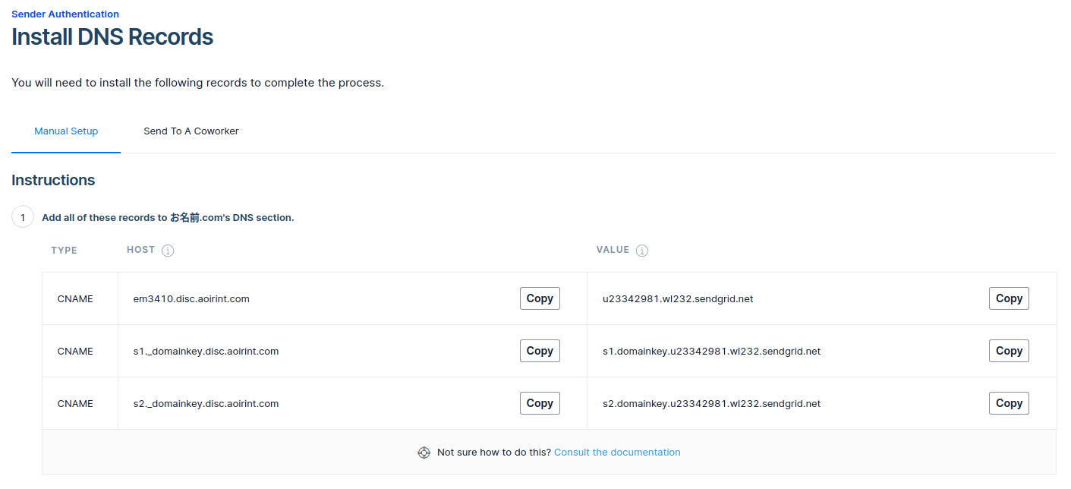This screenshot has width=1071, height=489.
Task: Click the info icon next to VALUE
Action: (641, 251)
